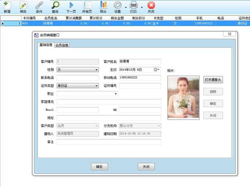Viewport: 250px width, 187px height.
Task: Open the 分支机构 dropdown showing 默认分支
Action: (140, 126)
